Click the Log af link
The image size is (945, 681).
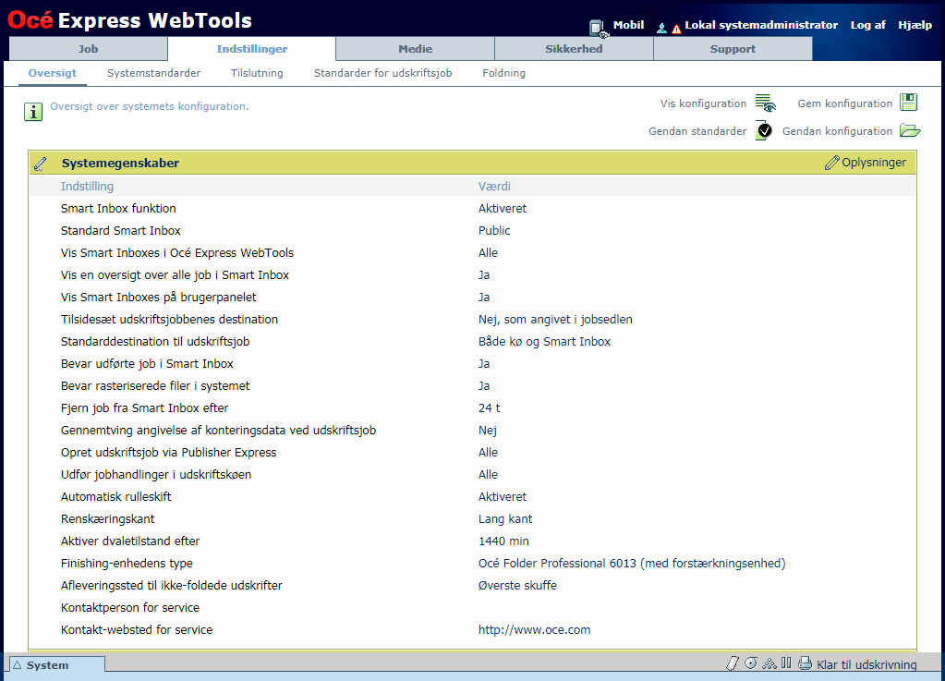coord(867,25)
